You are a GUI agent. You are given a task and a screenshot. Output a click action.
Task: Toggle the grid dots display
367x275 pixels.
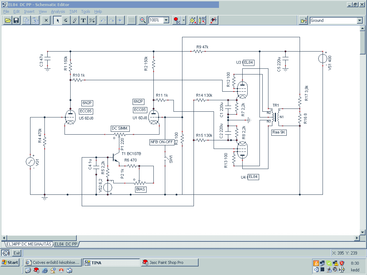tap(132, 20)
